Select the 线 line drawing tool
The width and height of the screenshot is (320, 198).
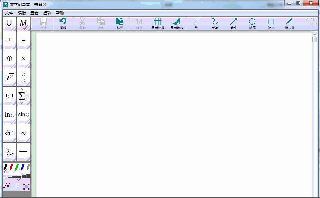[196, 23]
